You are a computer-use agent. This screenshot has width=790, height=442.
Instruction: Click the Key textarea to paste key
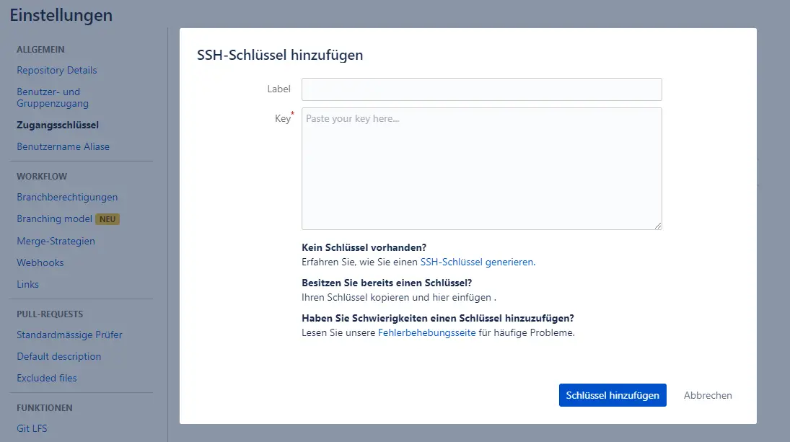click(x=482, y=169)
